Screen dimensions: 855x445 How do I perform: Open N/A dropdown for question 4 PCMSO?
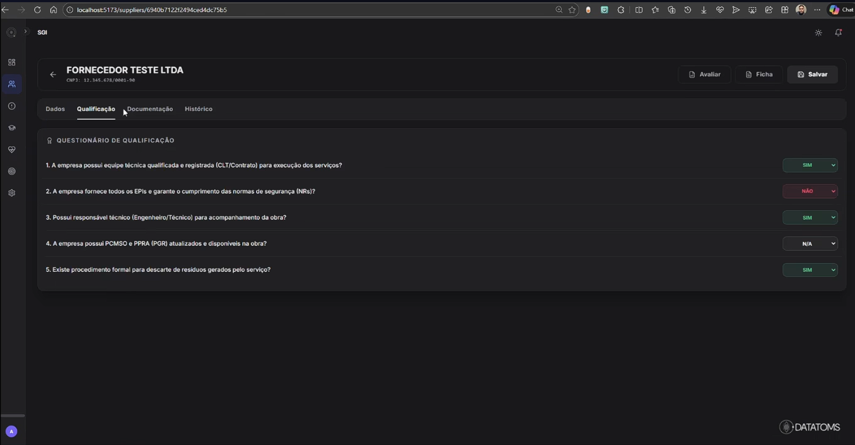pos(810,243)
